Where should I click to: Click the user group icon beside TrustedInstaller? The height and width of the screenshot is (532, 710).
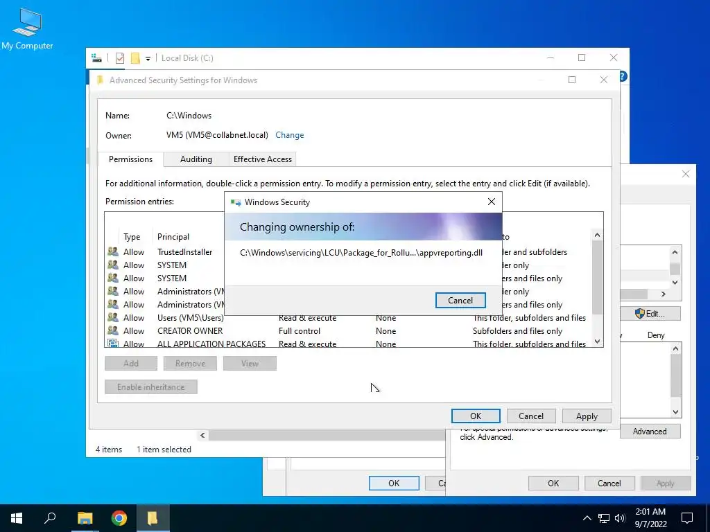click(x=113, y=252)
